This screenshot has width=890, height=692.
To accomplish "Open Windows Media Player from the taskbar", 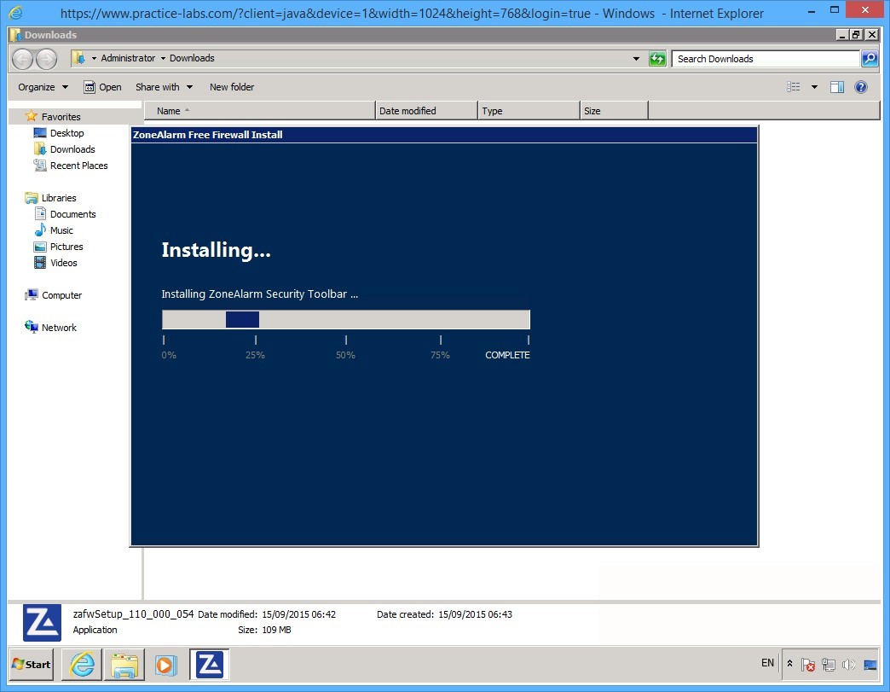I will coord(167,664).
